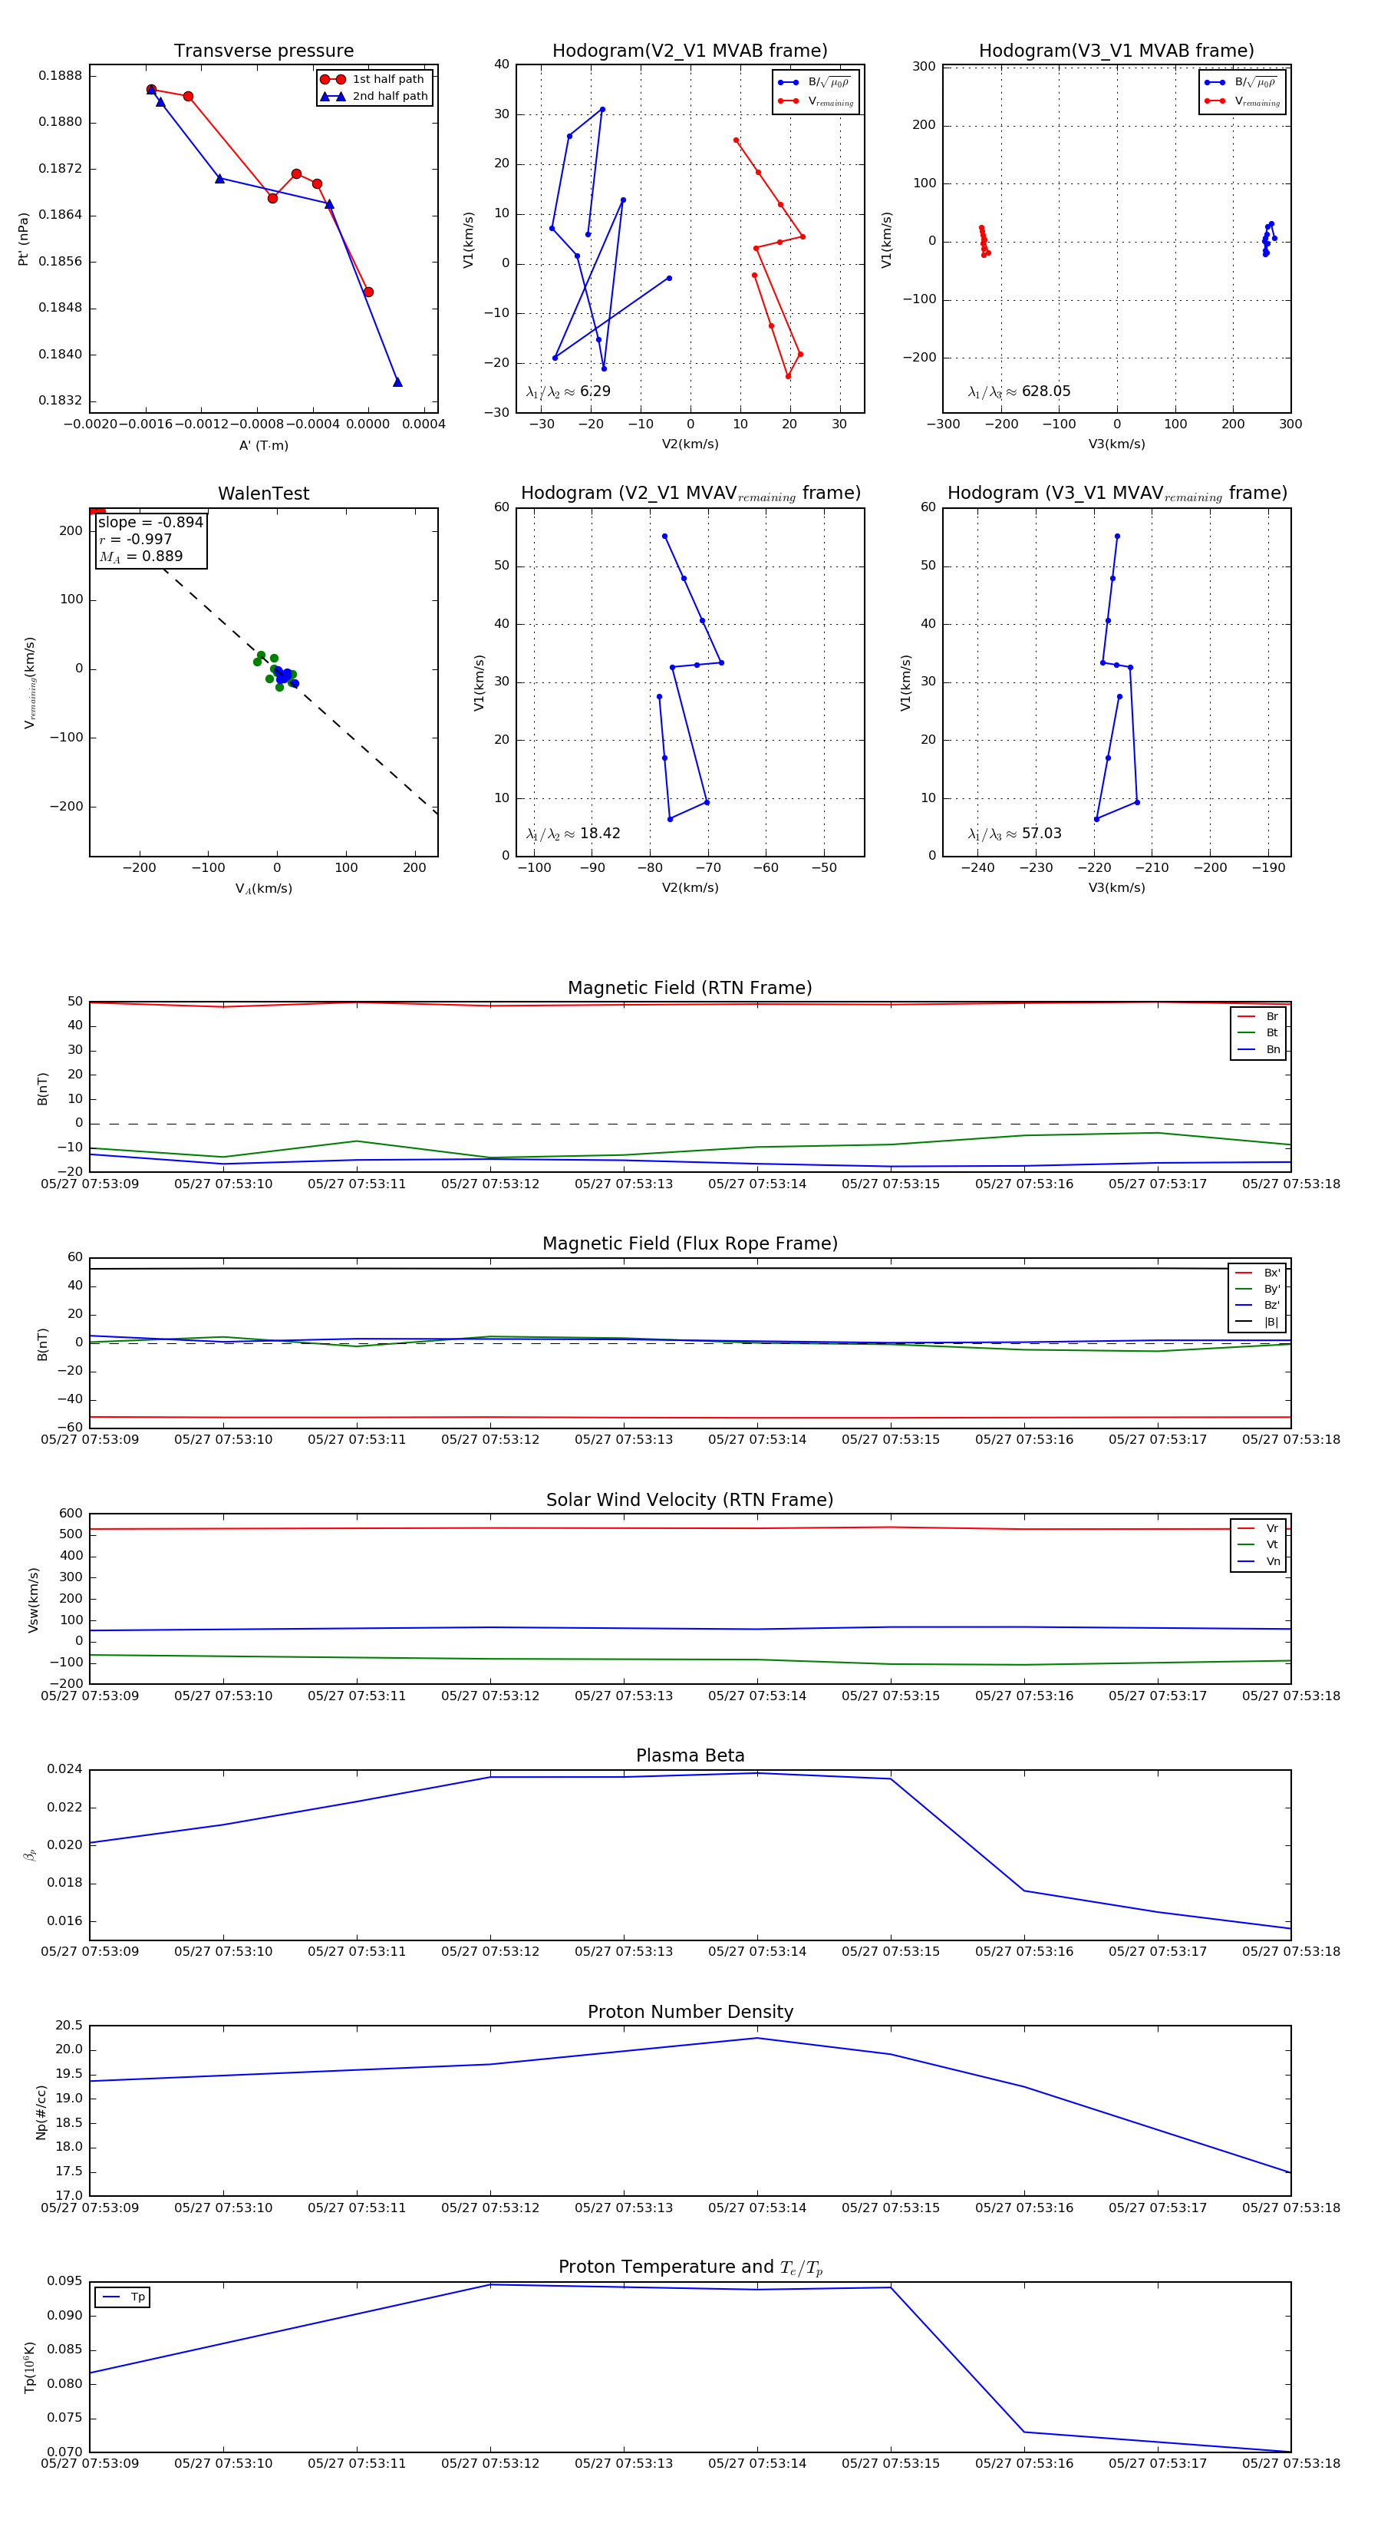Click the red Walen-test marker at top-left corner

point(97,511)
